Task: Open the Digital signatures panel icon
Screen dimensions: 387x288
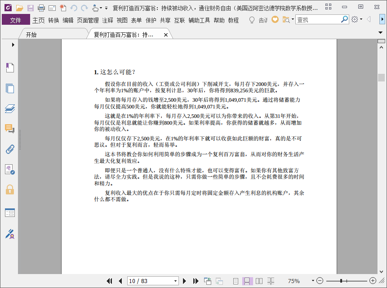Action: click(x=10, y=170)
